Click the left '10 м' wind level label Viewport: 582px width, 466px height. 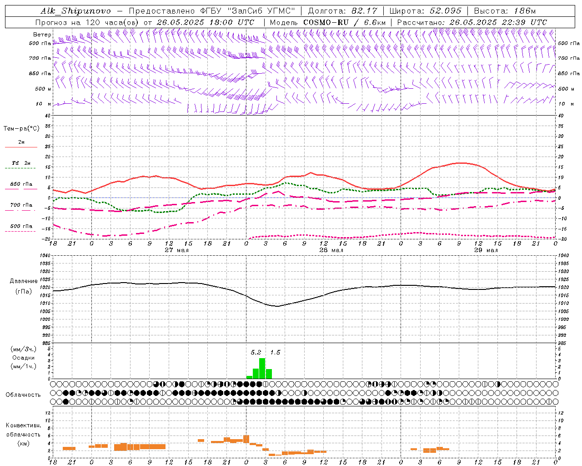coord(44,104)
